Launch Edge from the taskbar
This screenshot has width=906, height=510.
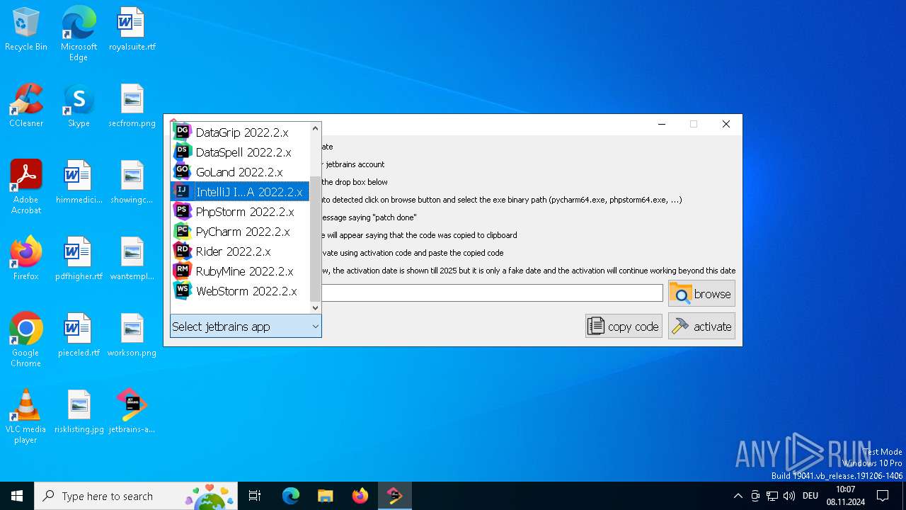[x=291, y=496]
